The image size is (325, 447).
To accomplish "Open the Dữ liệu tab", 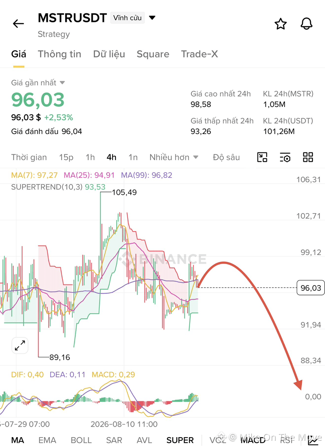I will [x=109, y=54].
